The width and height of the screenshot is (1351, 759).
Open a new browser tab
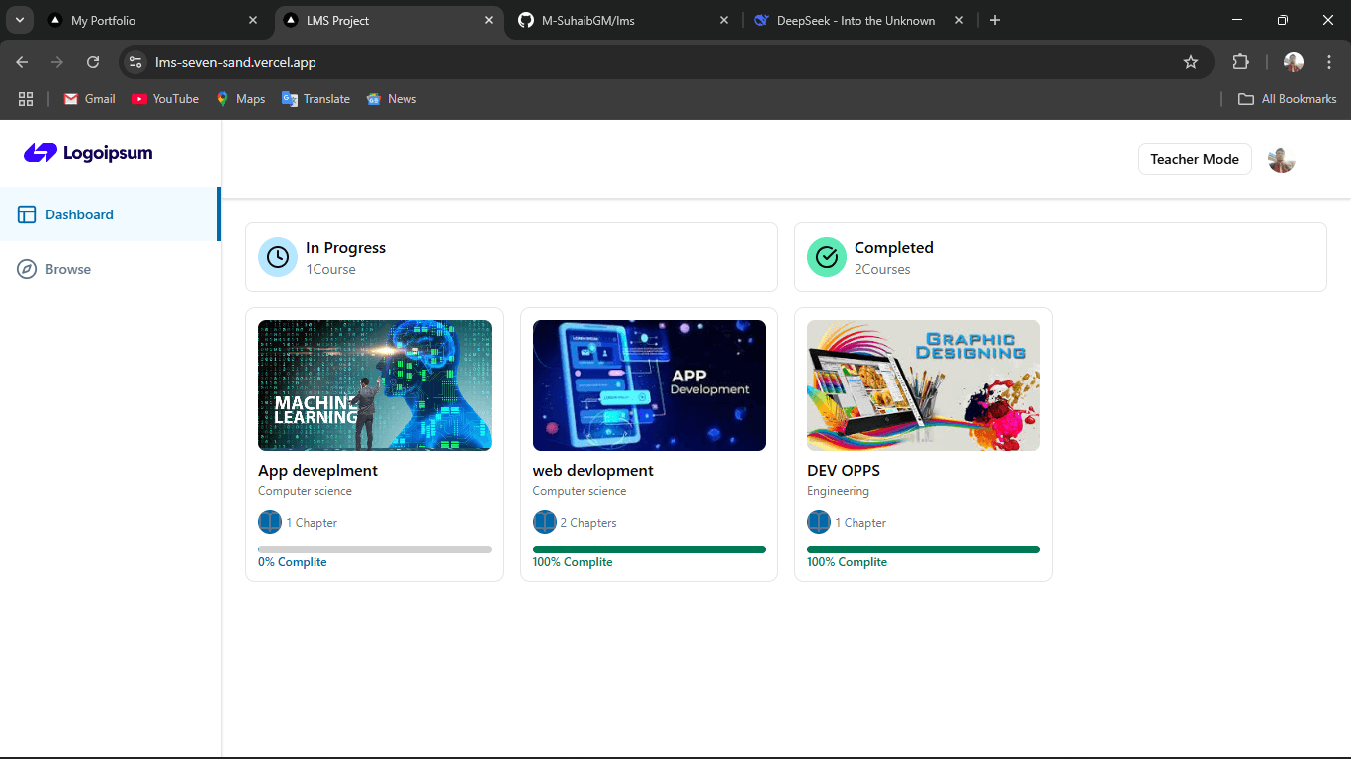point(995,20)
